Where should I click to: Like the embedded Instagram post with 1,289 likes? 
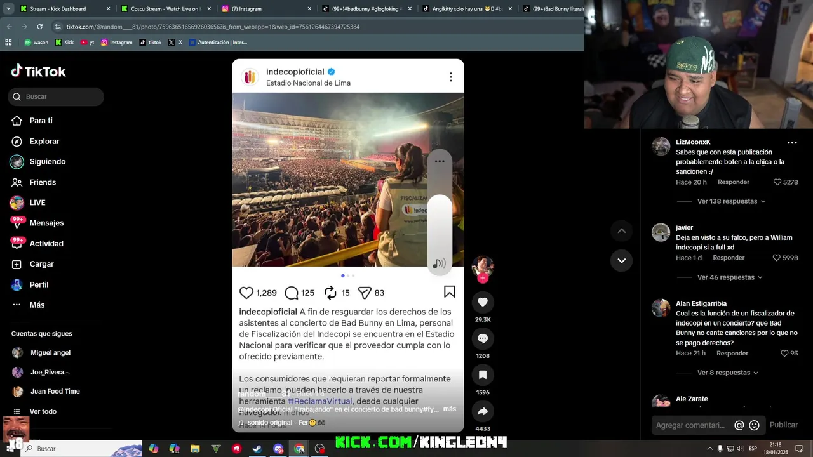(x=246, y=293)
